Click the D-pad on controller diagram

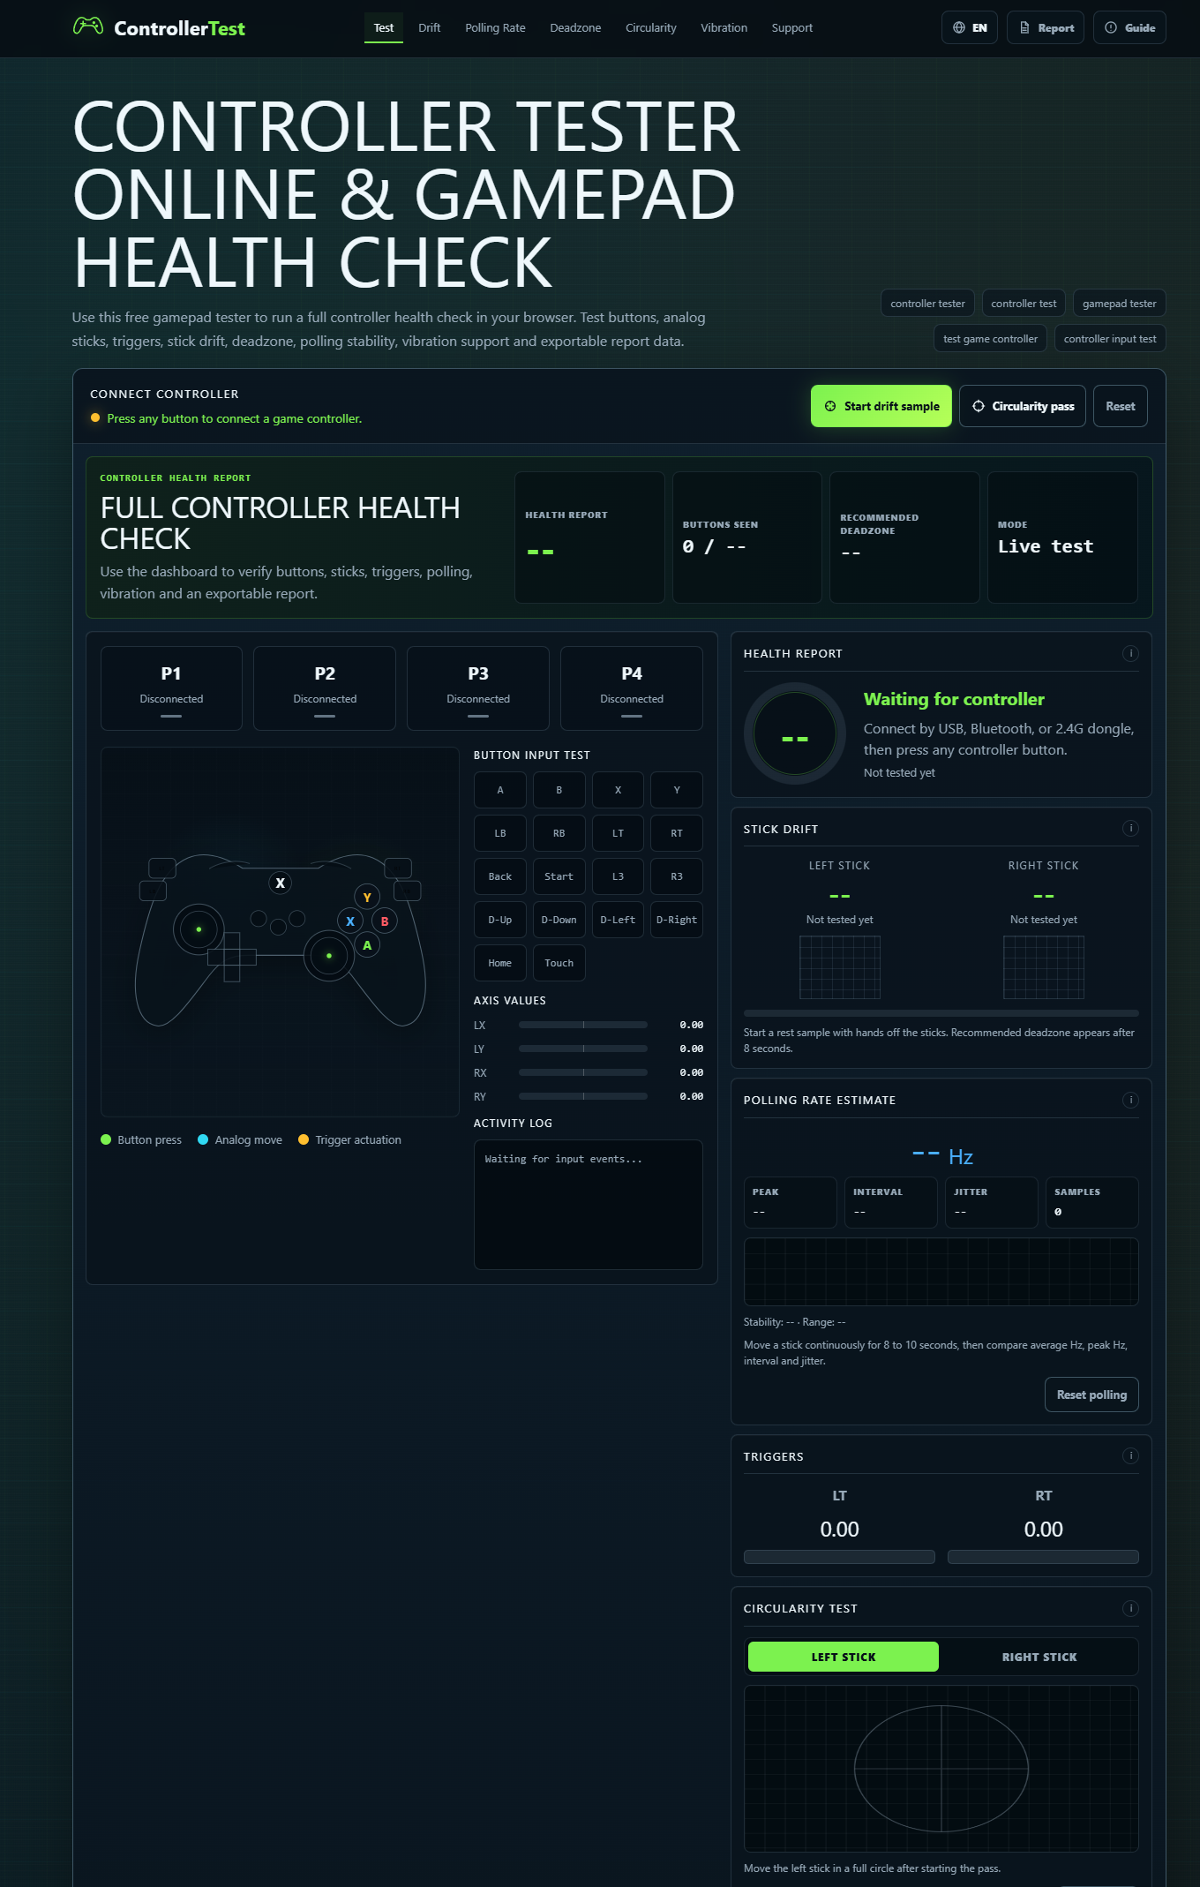pos(232,957)
